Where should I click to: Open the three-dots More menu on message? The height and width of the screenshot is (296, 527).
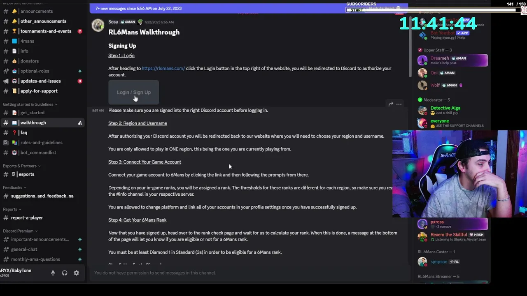tap(399, 104)
